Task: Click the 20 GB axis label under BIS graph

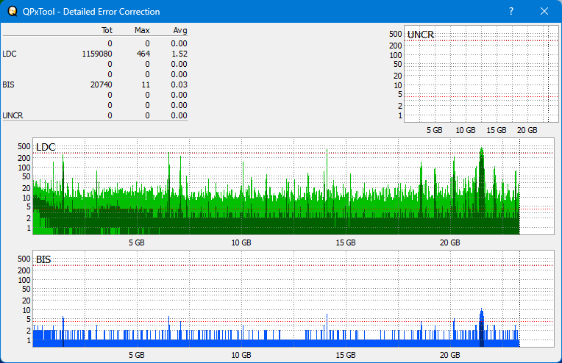Action: pyautogui.click(x=449, y=355)
